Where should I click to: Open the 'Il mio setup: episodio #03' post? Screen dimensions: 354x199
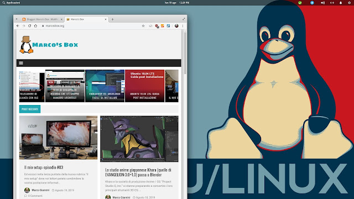(x=44, y=167)
